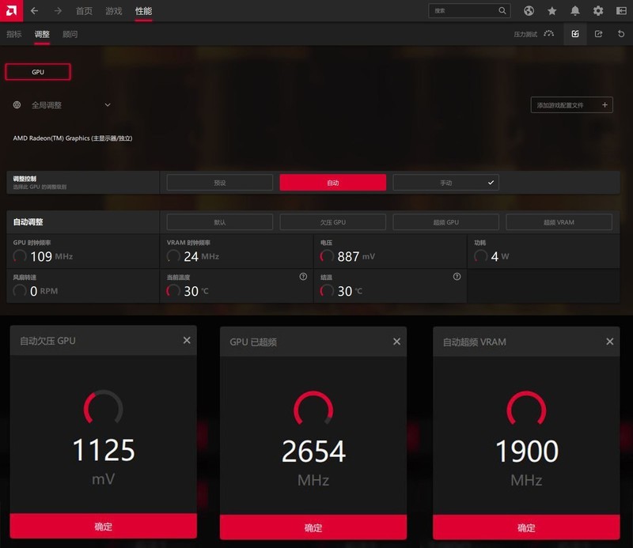Click the AMD logo icon
This screenshot has width=633, height=548.
[x=11, y=10]
